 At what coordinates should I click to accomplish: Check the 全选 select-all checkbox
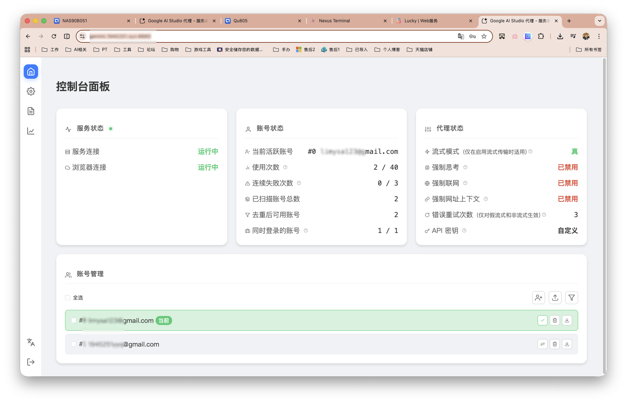click(67, 298)
